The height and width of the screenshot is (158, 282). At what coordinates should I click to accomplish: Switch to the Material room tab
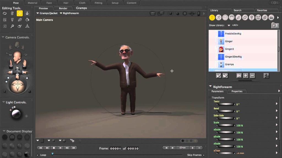point(32,3)
